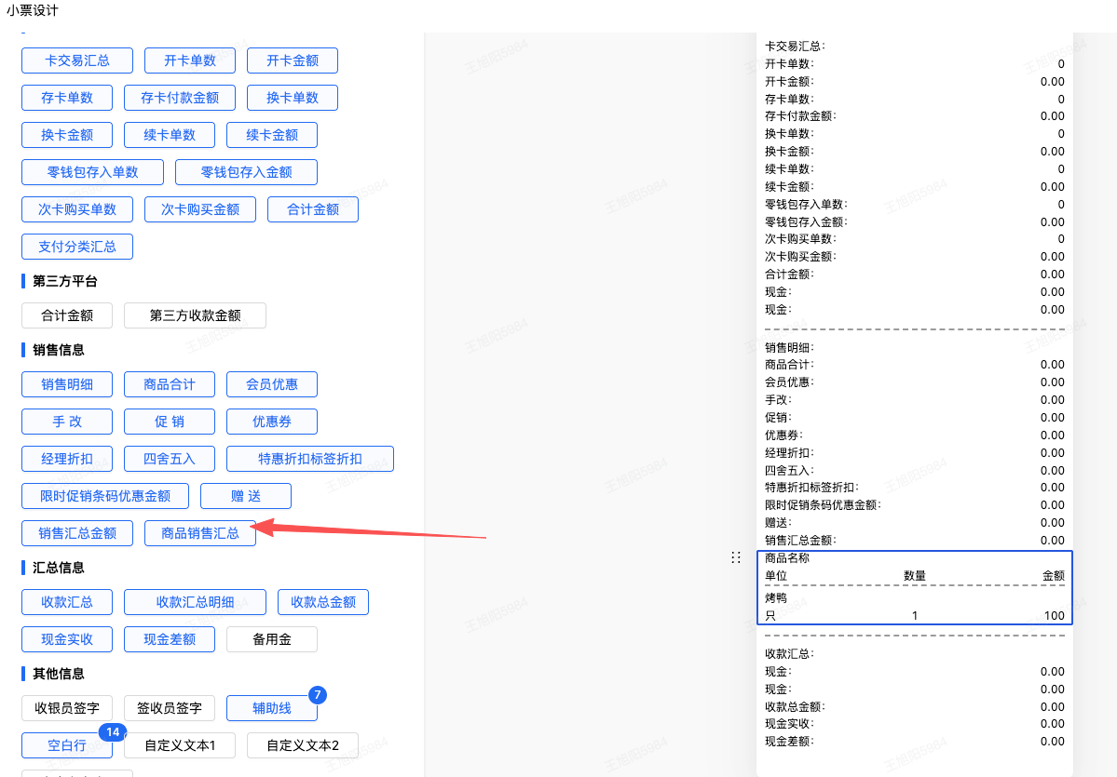Click the 次卡购买单数 tag
This screenshot has width=1117, height=777.
click(x=77, y=209)
